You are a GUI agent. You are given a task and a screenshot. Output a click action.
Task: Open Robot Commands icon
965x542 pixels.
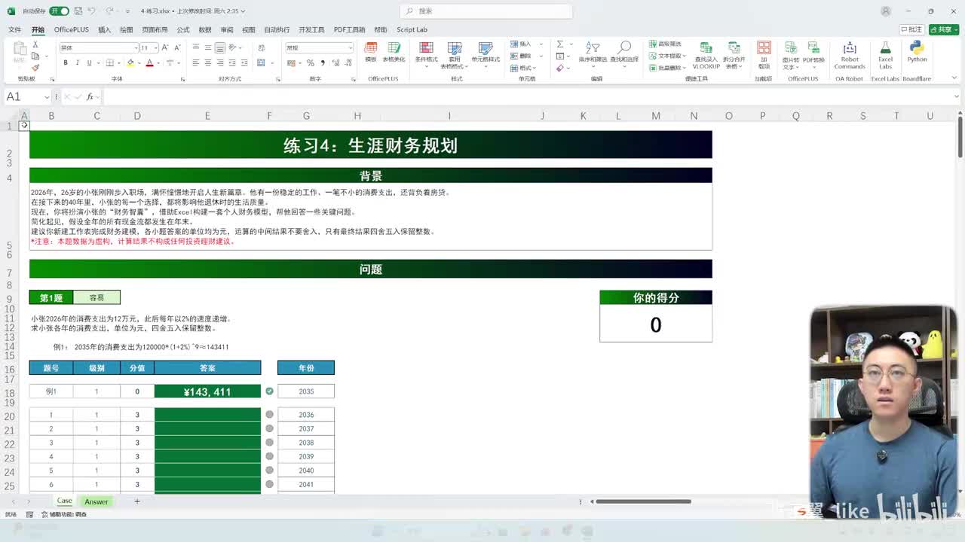click(x=850, y=47)
